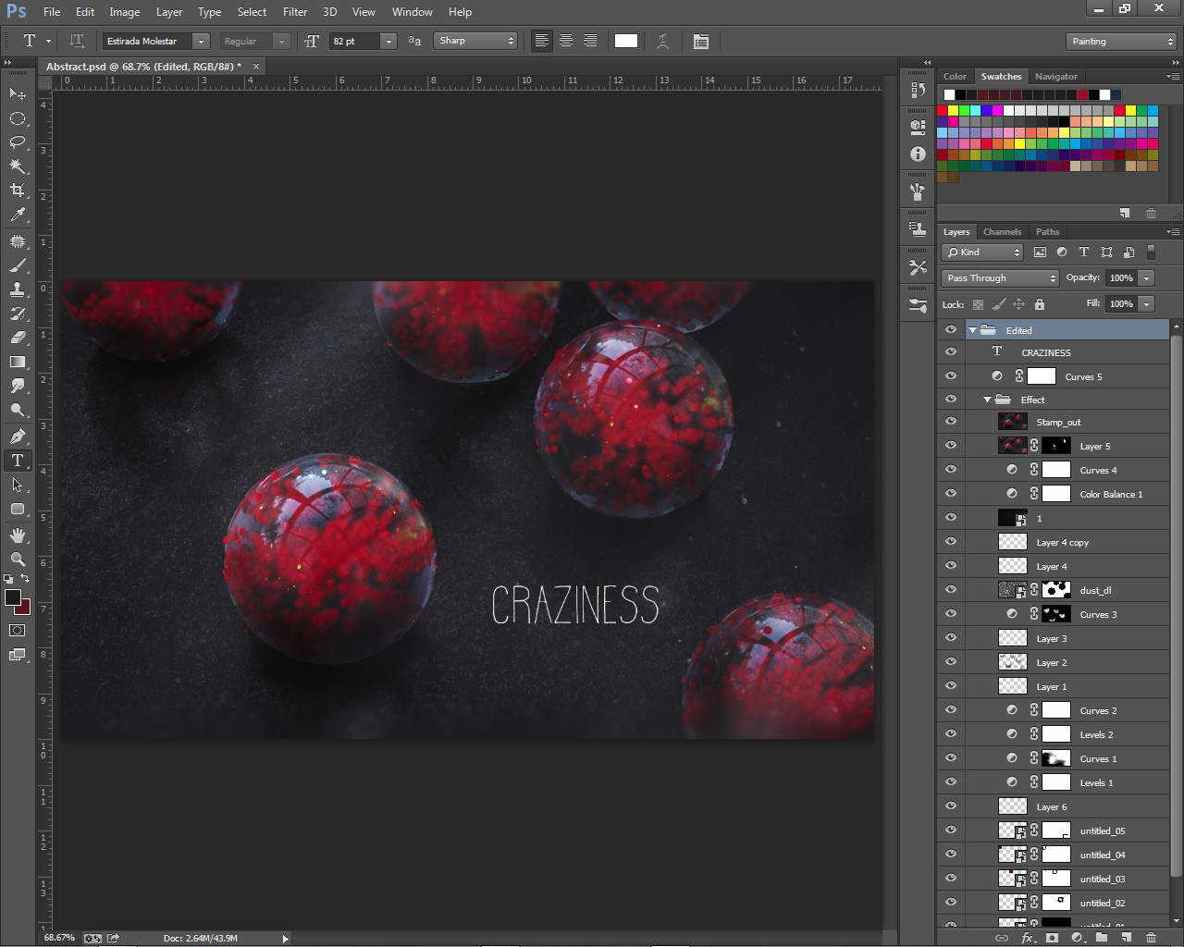Screen dimensions: 1184x947
Task: Click the dark red background color swatch
Action: pyautogui.click(x=25, y=609)
